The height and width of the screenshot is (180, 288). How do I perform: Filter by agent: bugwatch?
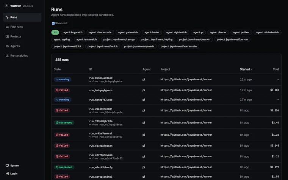[73, 32]
